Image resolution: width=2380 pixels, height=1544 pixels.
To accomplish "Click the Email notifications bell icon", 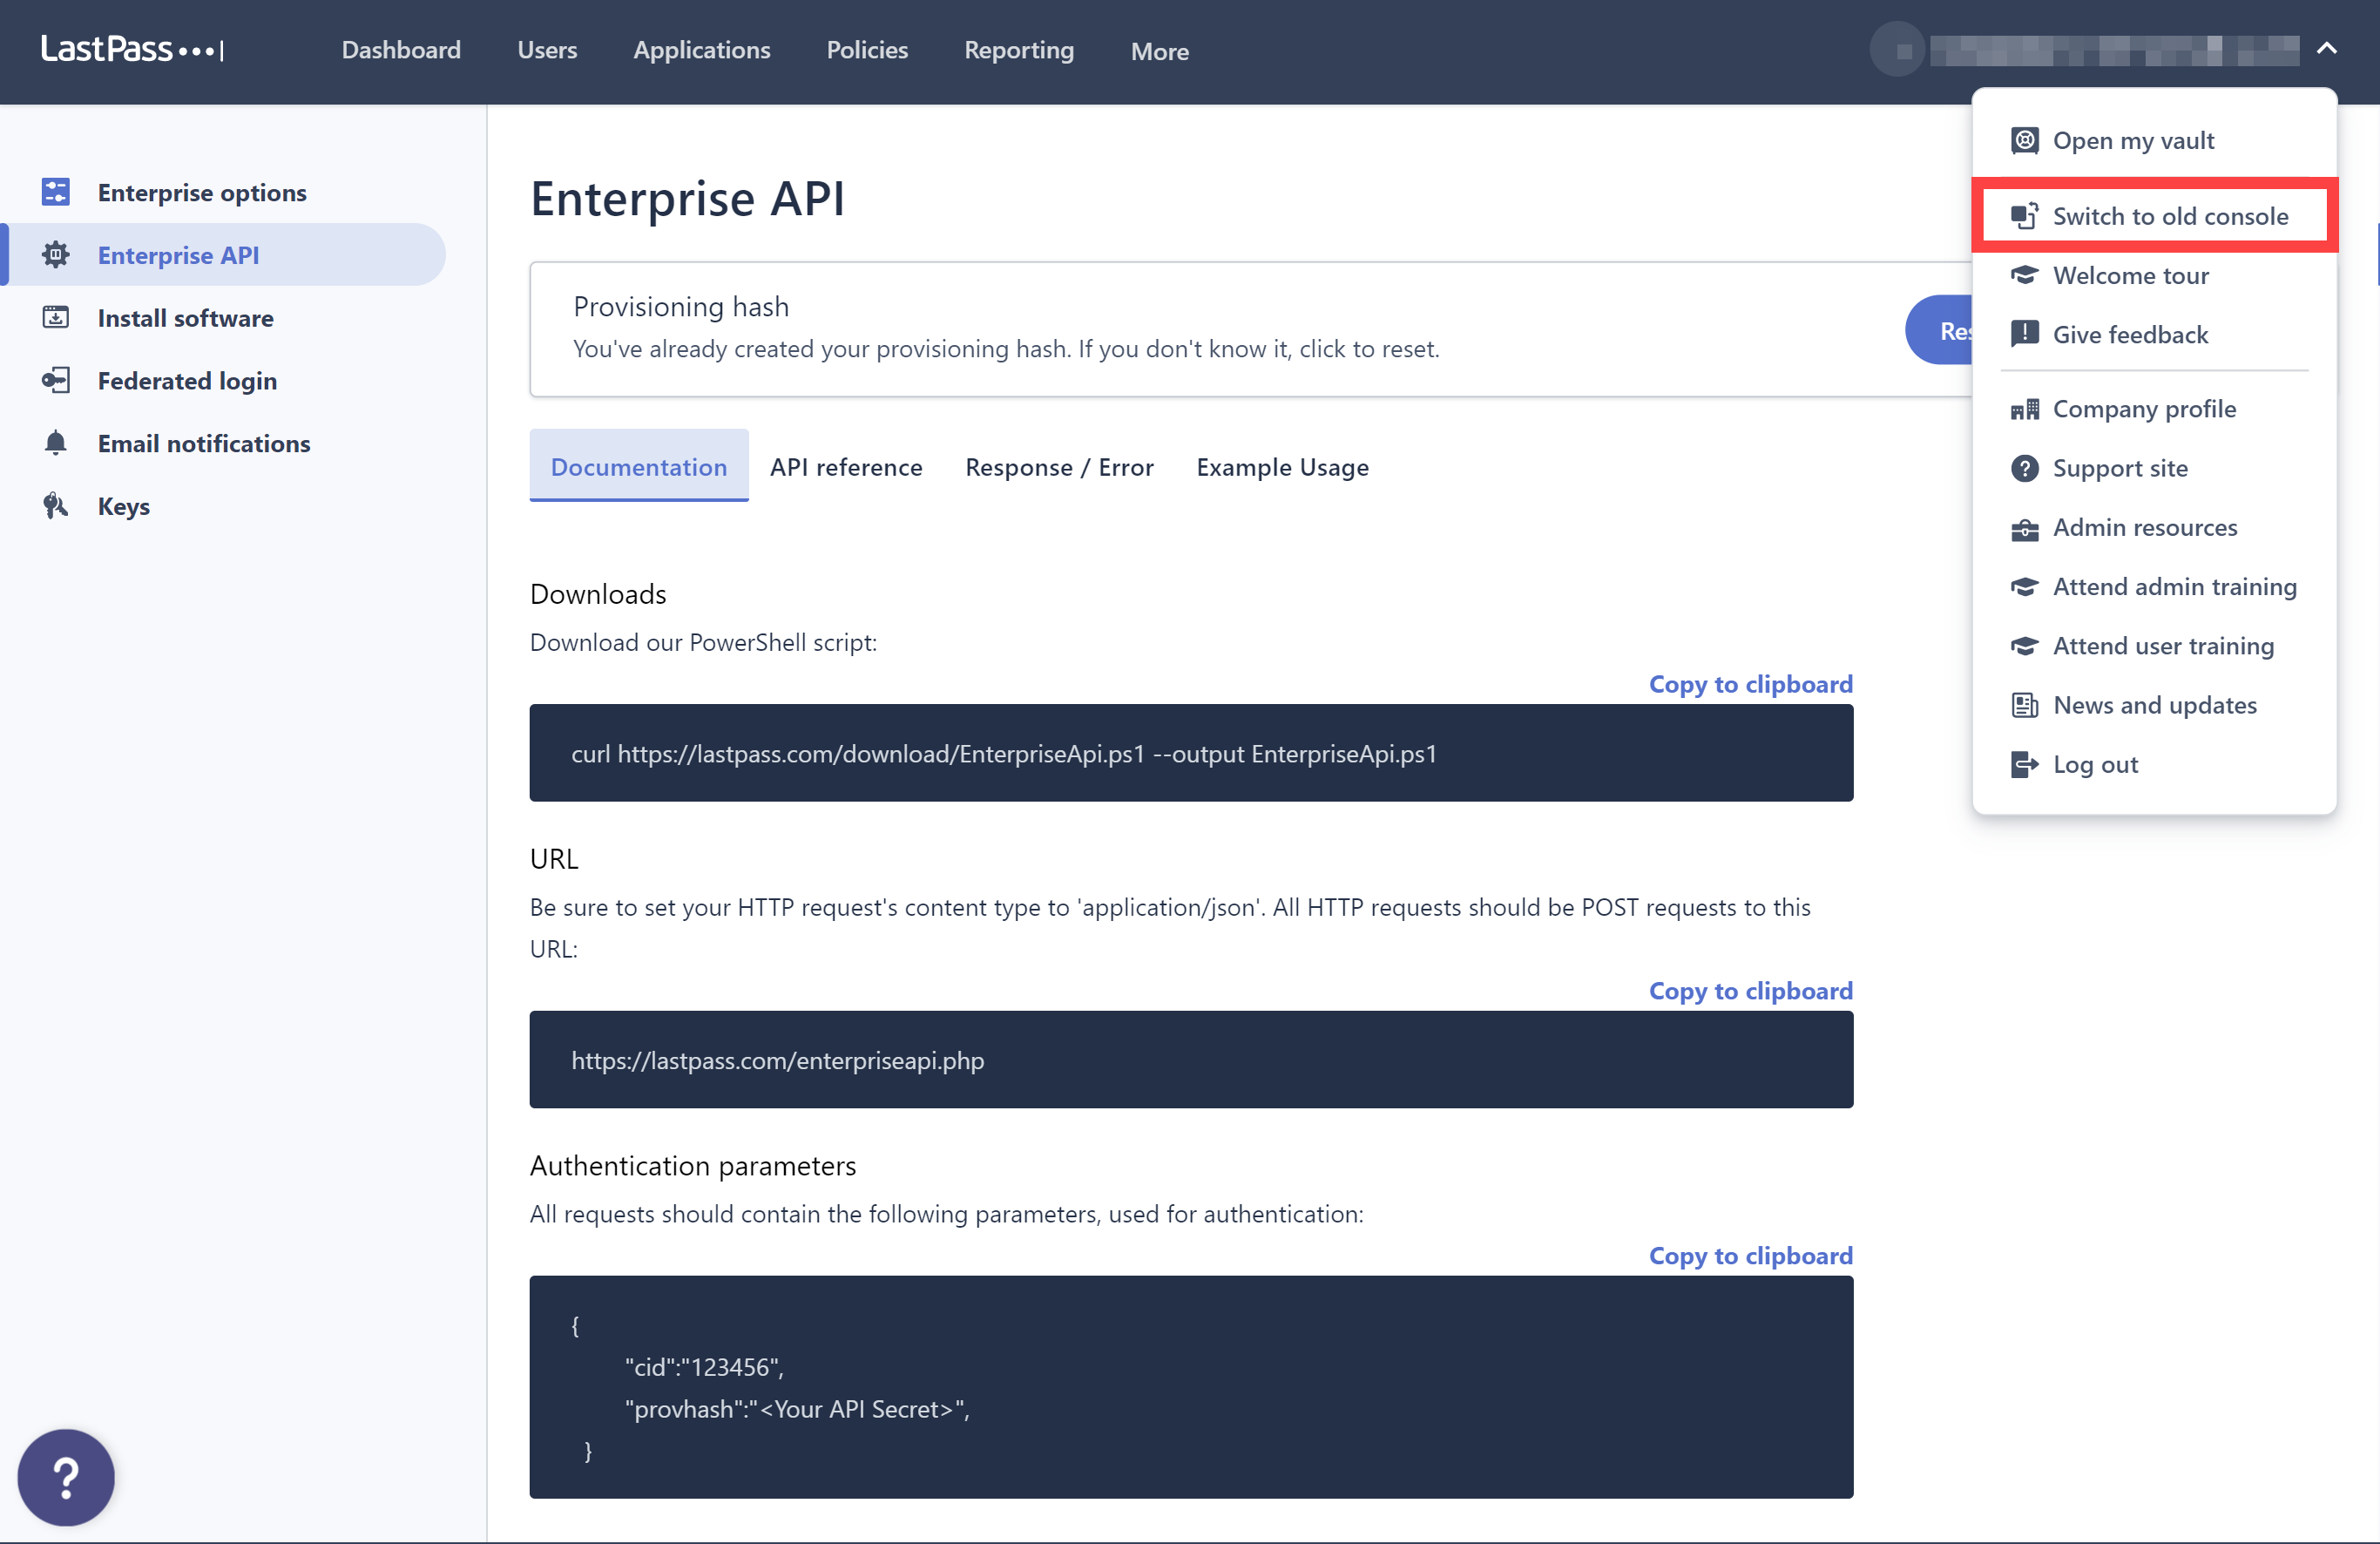I will (56, 443).
